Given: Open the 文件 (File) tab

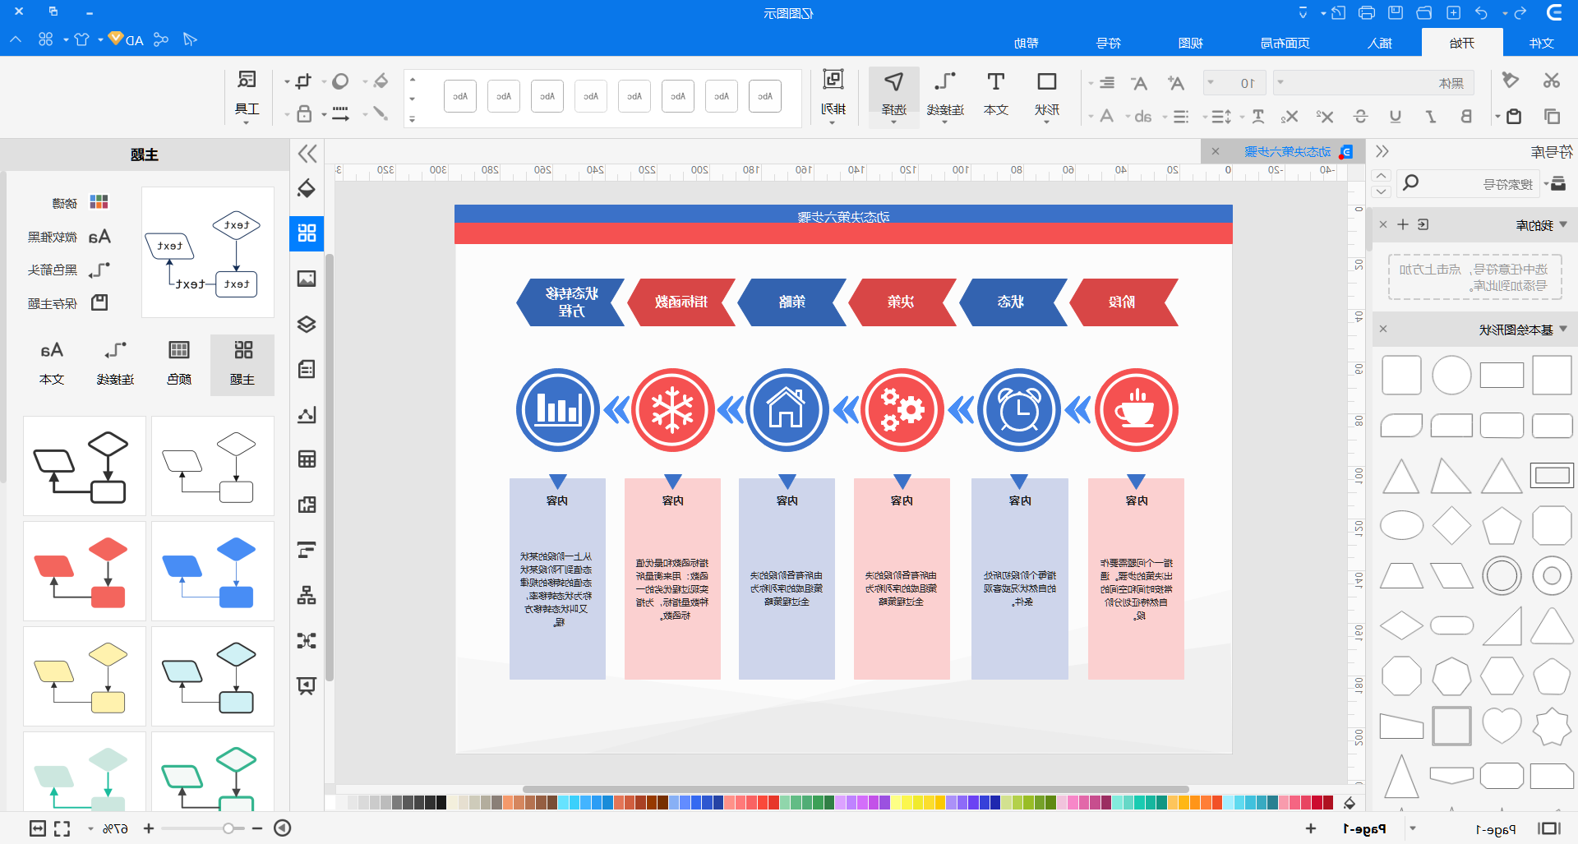Looking at the screenshot, I should point(1542,43).
